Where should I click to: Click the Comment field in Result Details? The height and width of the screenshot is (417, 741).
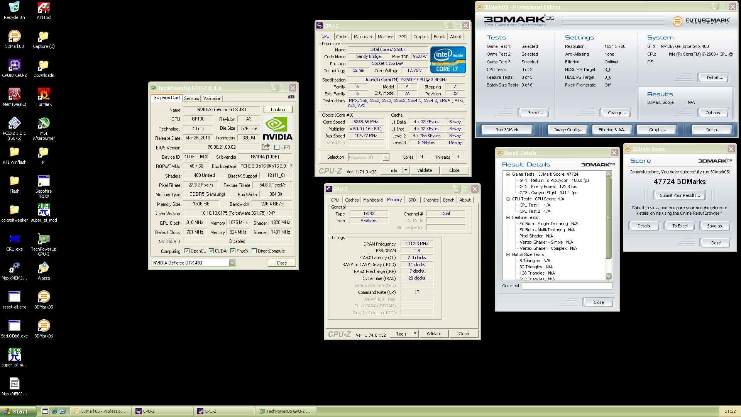pyautogui.click(x=567, y=286)
